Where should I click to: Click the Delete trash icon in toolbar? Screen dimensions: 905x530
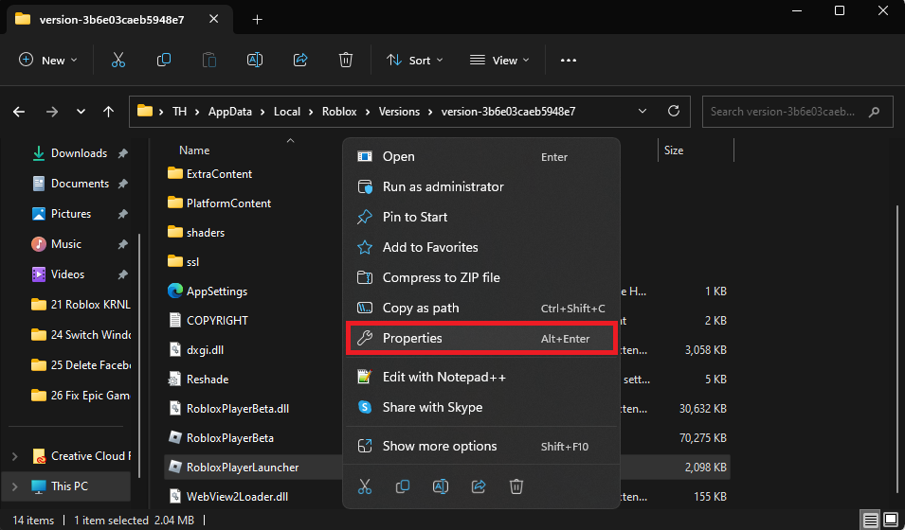click(x=346, y=60)
